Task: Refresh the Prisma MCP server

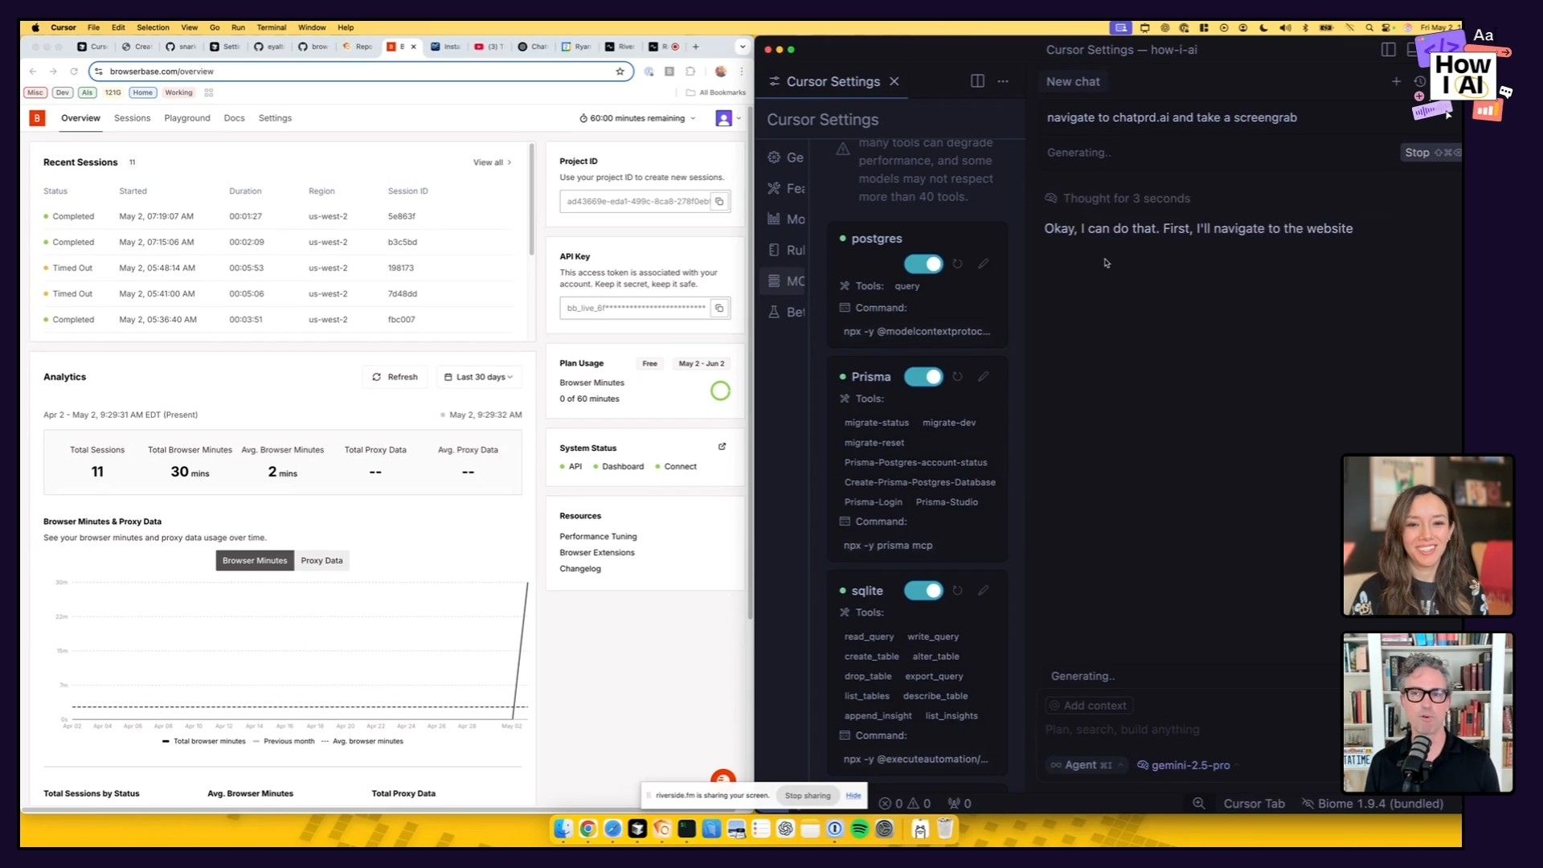Action: [957, 376]
